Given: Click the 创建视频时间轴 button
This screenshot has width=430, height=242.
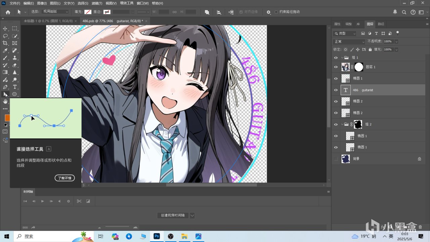Looking at the screenshot, I should pyautogui.click(x=173, y=215).
